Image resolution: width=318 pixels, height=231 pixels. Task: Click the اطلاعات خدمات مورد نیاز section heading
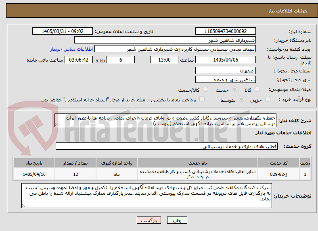[x=283, y=133]
